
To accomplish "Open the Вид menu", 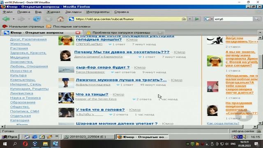I will click(x=38, y=12).
